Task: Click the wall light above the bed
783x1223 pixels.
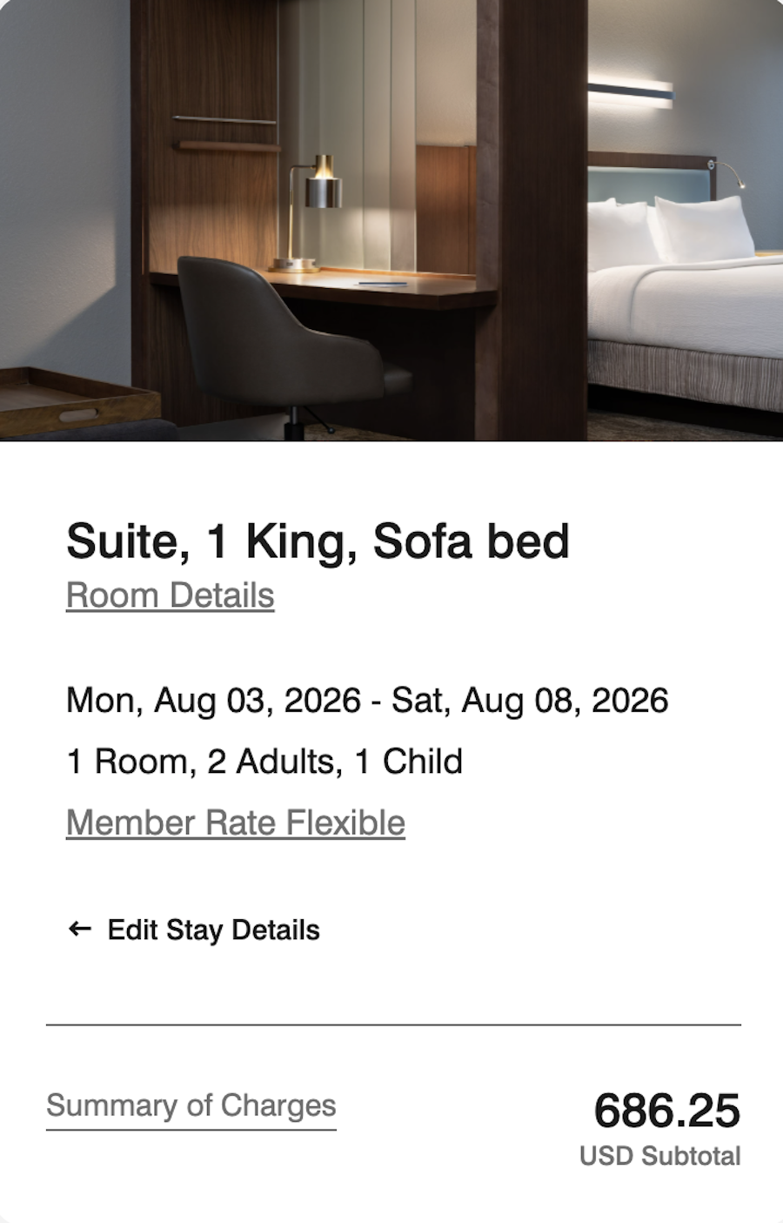Action: (630, 92)
